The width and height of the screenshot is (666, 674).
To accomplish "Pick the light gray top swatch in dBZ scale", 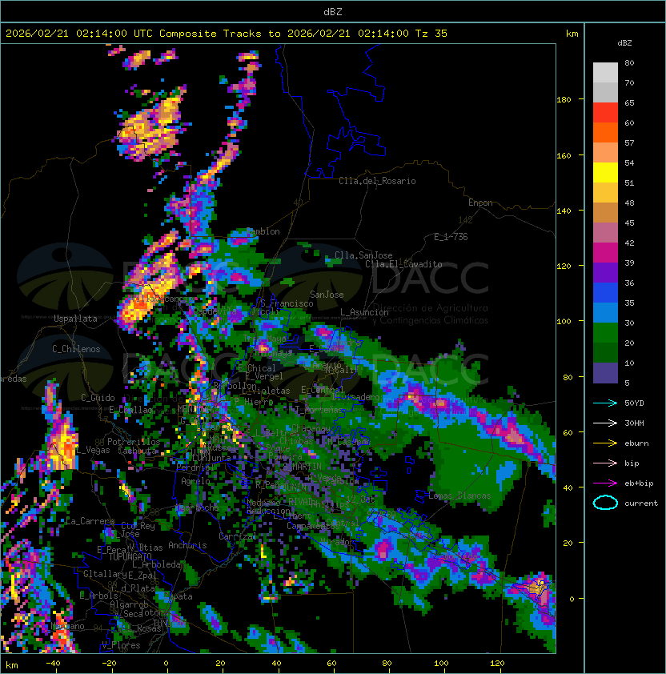I will 605,72.
